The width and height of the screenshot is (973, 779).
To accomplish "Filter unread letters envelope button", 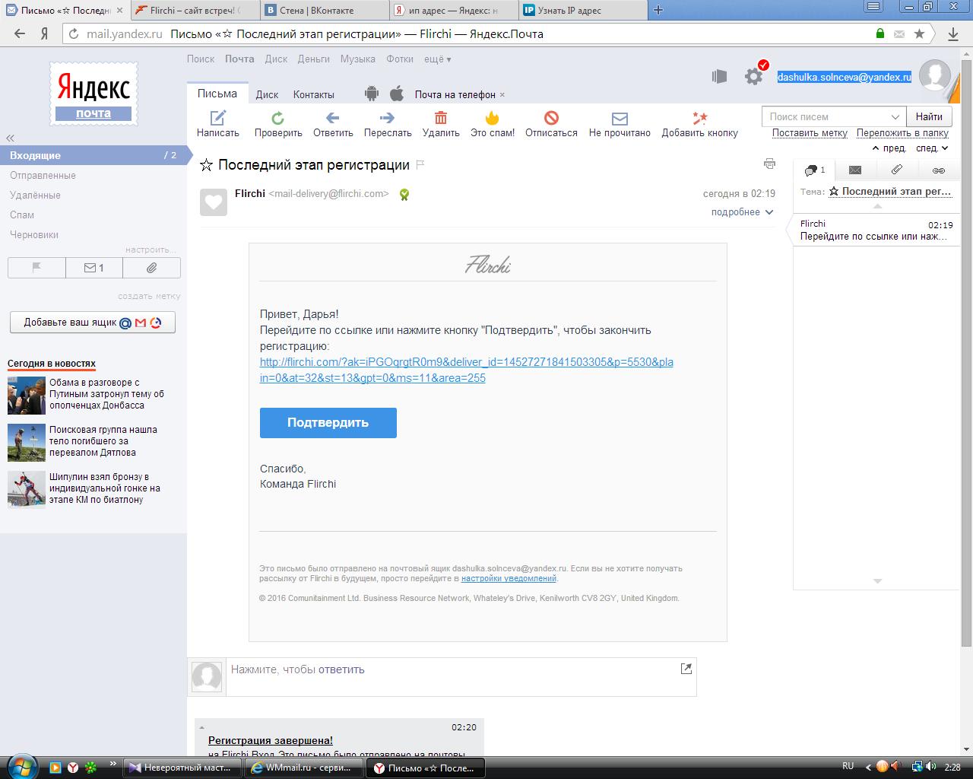I will pos(93,268).
